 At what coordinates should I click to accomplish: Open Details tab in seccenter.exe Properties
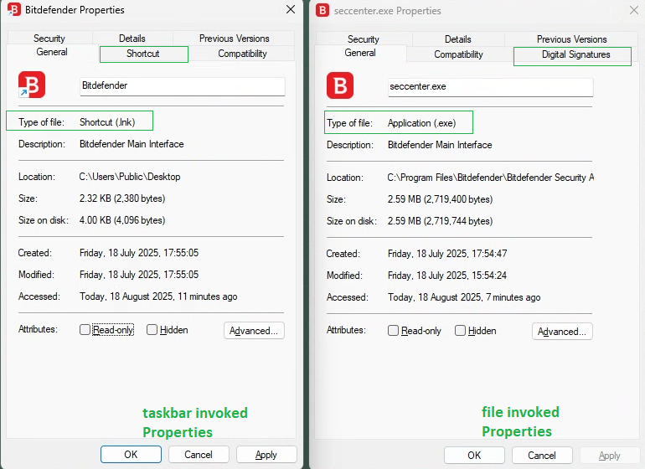point(458,39)
